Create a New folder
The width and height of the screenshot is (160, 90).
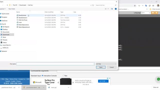pyautogui.click(x=12, y=9)
